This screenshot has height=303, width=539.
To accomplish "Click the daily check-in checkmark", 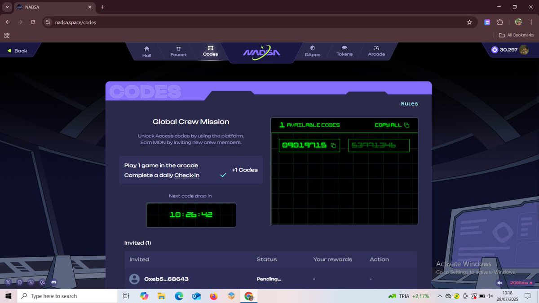I will pyautogui.click(x=223, y=175).
